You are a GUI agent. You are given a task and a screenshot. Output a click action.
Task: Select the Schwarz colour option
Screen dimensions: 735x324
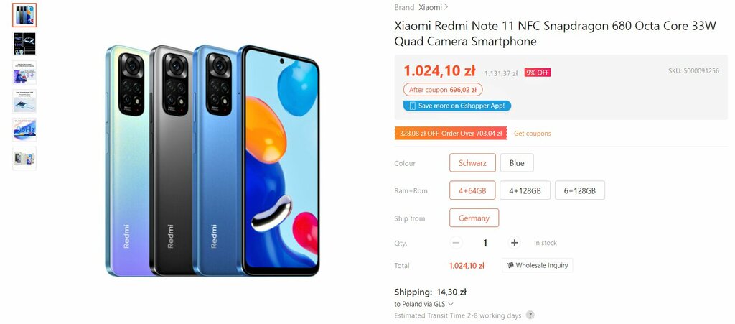(472, 162)
